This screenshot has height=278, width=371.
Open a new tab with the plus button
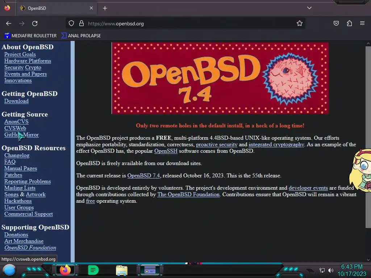point(105,8)
